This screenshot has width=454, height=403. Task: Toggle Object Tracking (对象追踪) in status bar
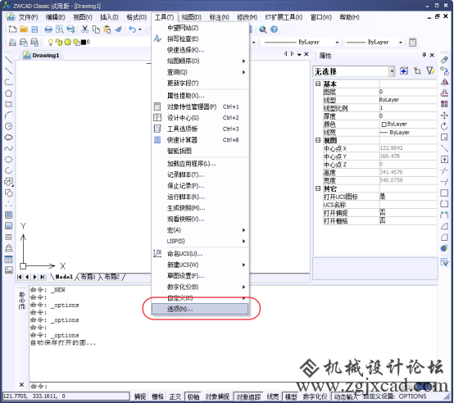(x=248, y=396)
